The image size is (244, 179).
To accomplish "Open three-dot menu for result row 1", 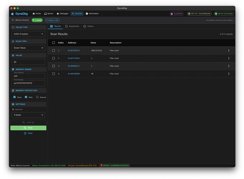I will point(229,50).
